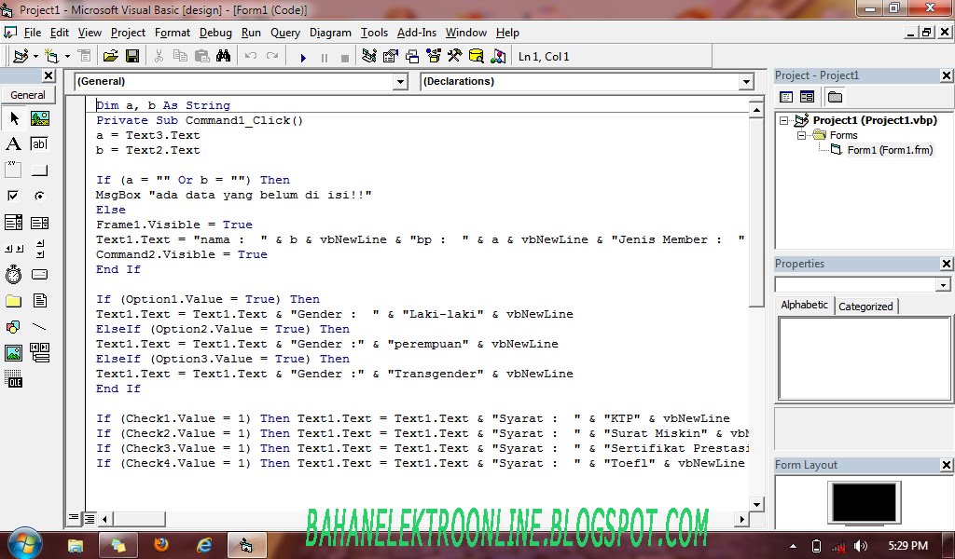955x559 pixels.
Task: Open the Debug menu
Action: click(215, 33)
